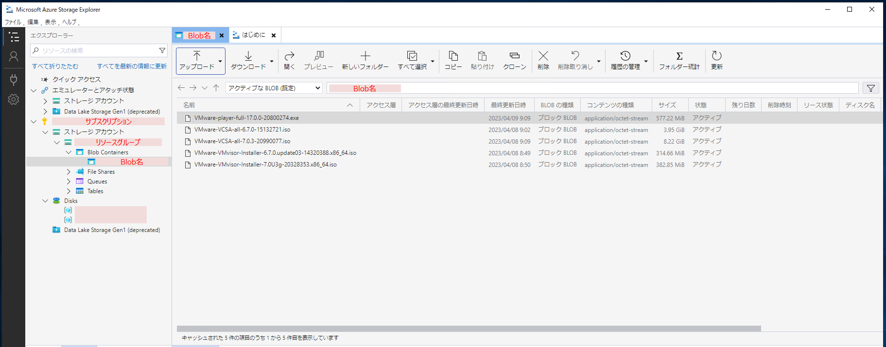Click the horizontal scrollbar of the blob list
The width and height of the screenshot is (886, 347).
coord(469,329)
